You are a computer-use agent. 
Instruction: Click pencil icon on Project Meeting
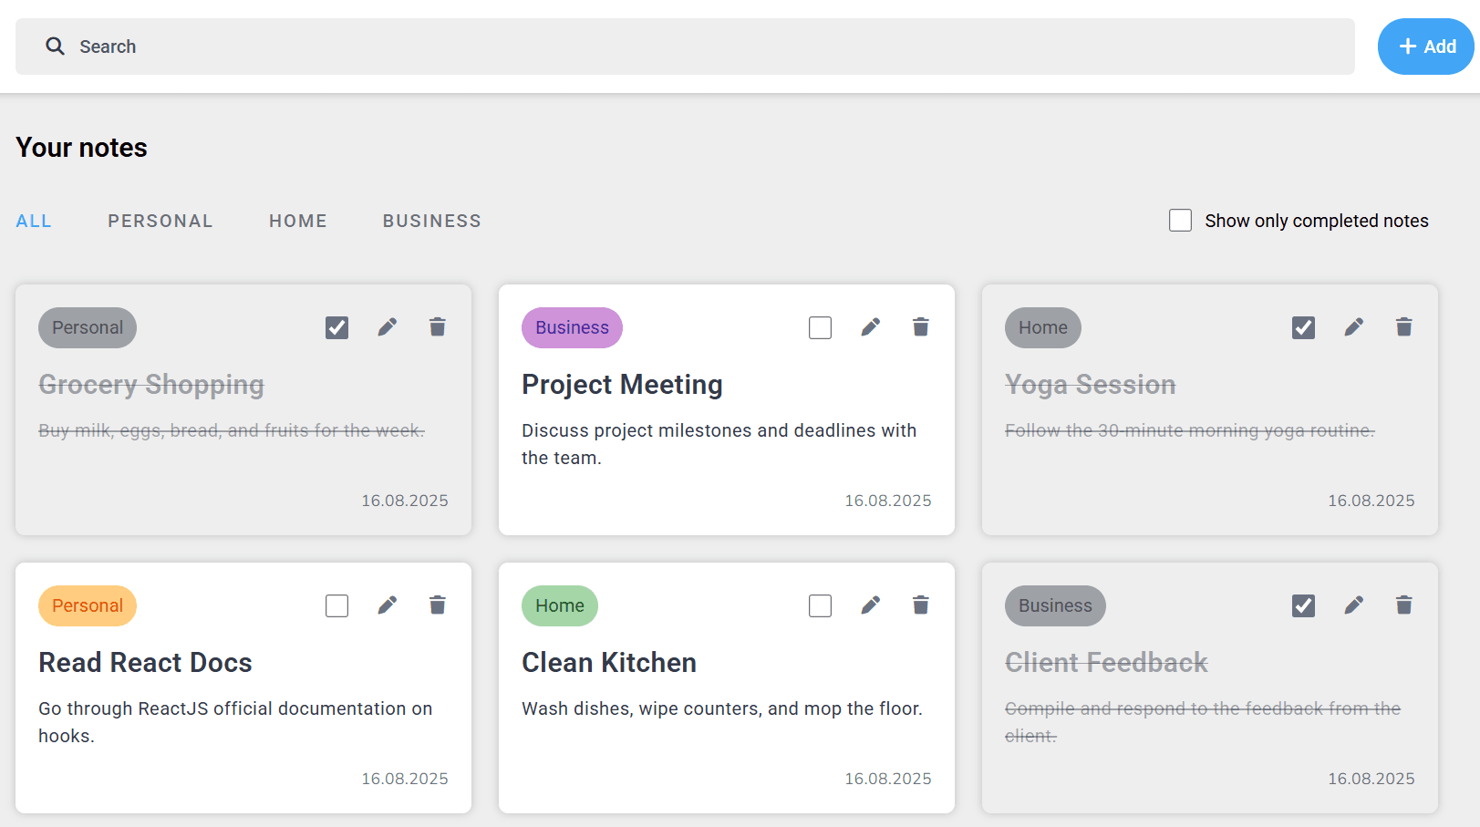pyautogui.click(x=871, y=327)
